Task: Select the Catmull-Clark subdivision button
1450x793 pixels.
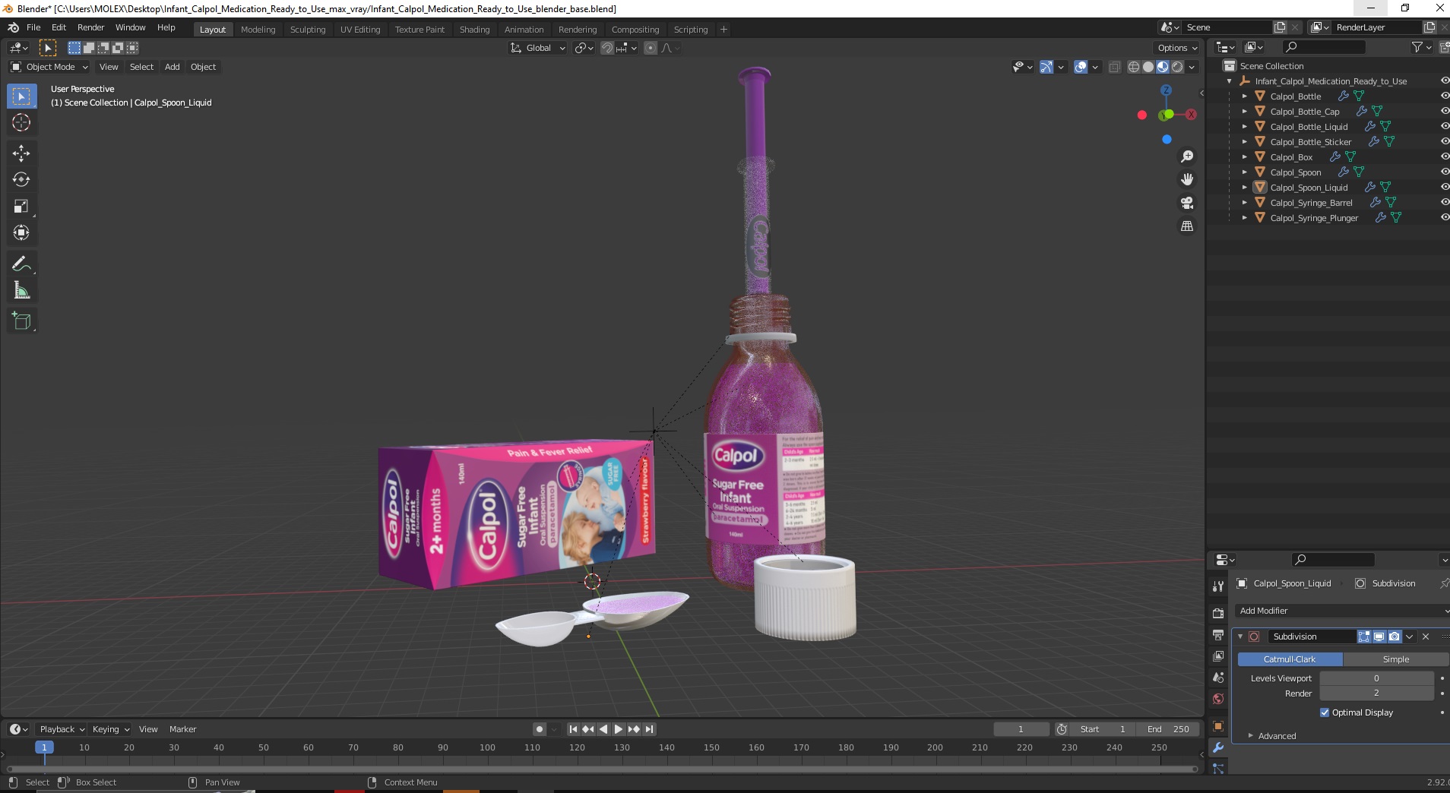Action: 1290,659
